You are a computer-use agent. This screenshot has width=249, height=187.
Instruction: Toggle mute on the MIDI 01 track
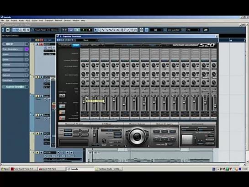pyautogui.click(x=37, y=44)
